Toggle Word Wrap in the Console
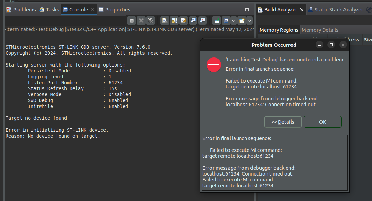 coord(183,20)
